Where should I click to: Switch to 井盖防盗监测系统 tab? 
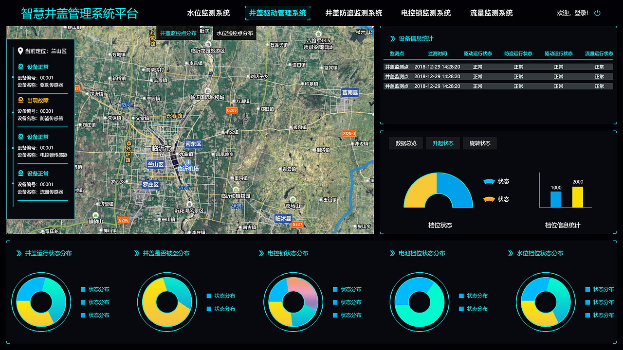click(354, 13)
